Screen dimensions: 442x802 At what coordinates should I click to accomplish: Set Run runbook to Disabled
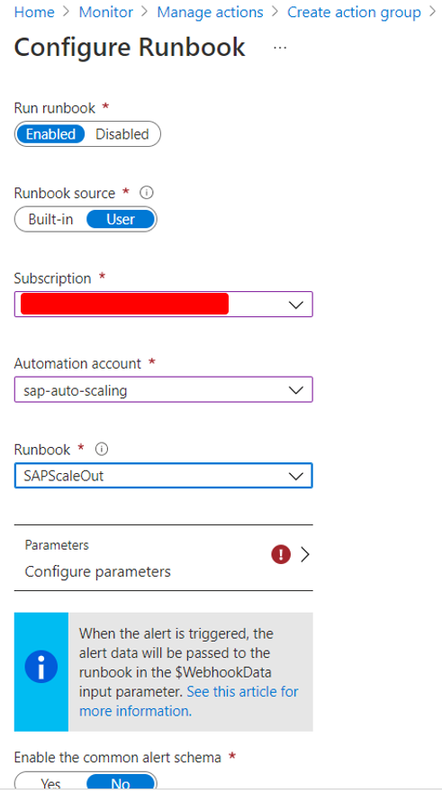(x=122, y=134)
